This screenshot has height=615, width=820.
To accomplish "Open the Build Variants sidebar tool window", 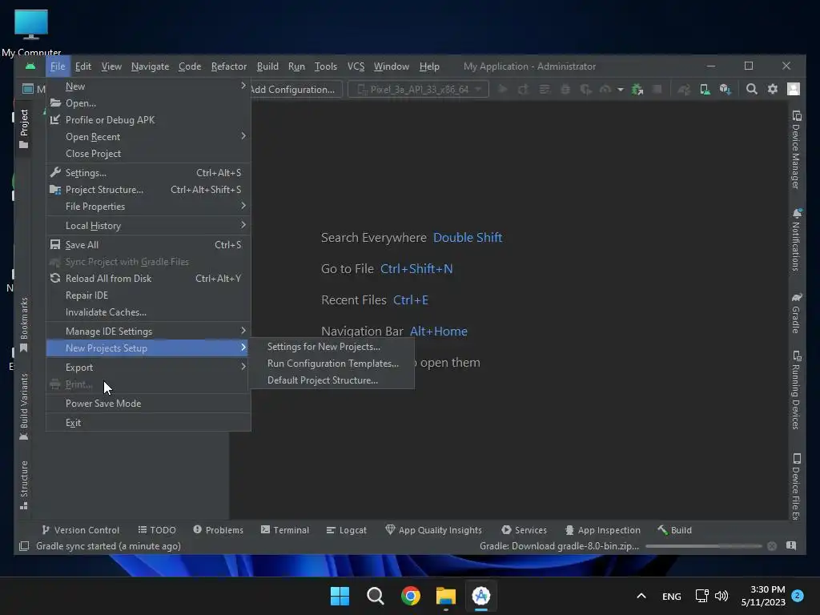I will tap(23, 407).
